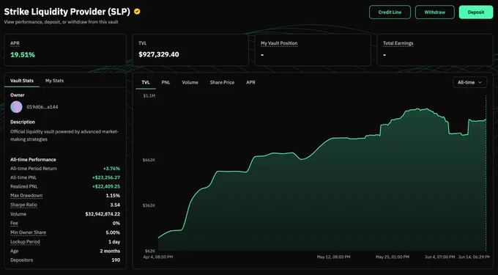Click the 190 depositors value
Screen dimensions: 498x275
click(x=116, y=260)
